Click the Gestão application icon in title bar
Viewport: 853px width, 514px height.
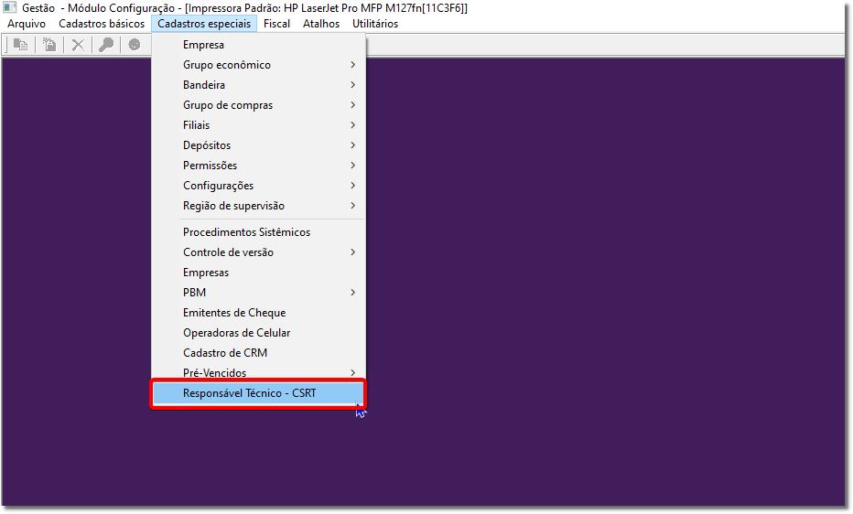(x=10, y=7)
